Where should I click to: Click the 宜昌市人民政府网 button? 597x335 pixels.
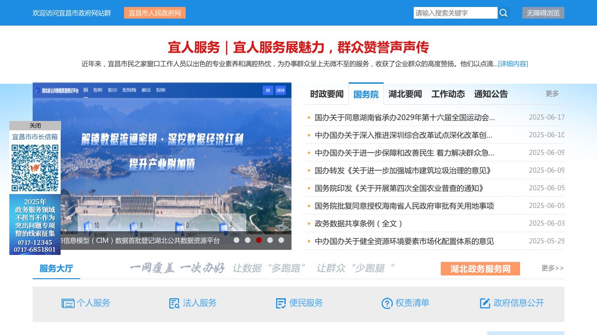coord(155,13)
